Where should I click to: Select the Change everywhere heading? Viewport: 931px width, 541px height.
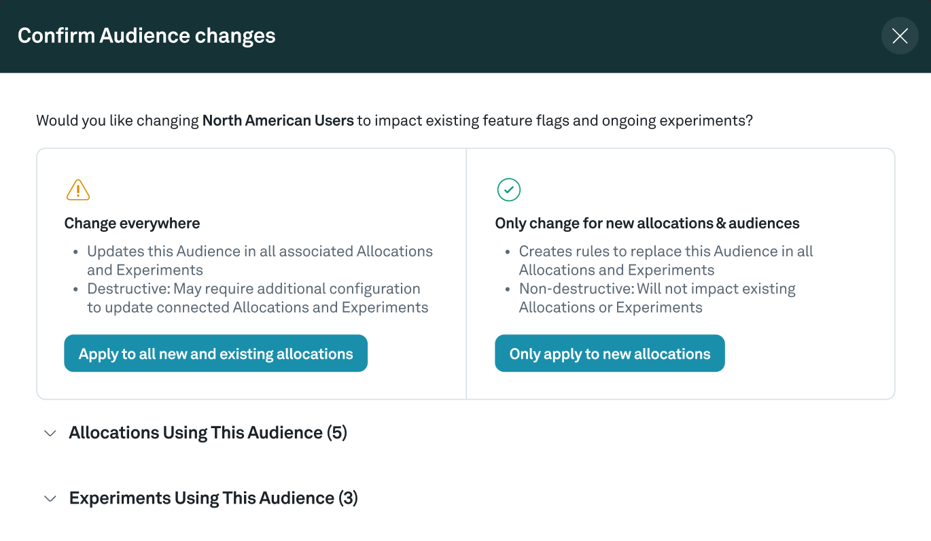point(132,224)
